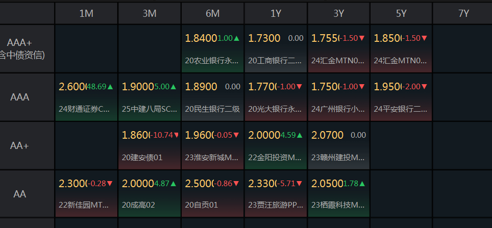Click the red down arrow beside -10.74
The height and width of the screenshot is (228, 492).
click(177, 135)
